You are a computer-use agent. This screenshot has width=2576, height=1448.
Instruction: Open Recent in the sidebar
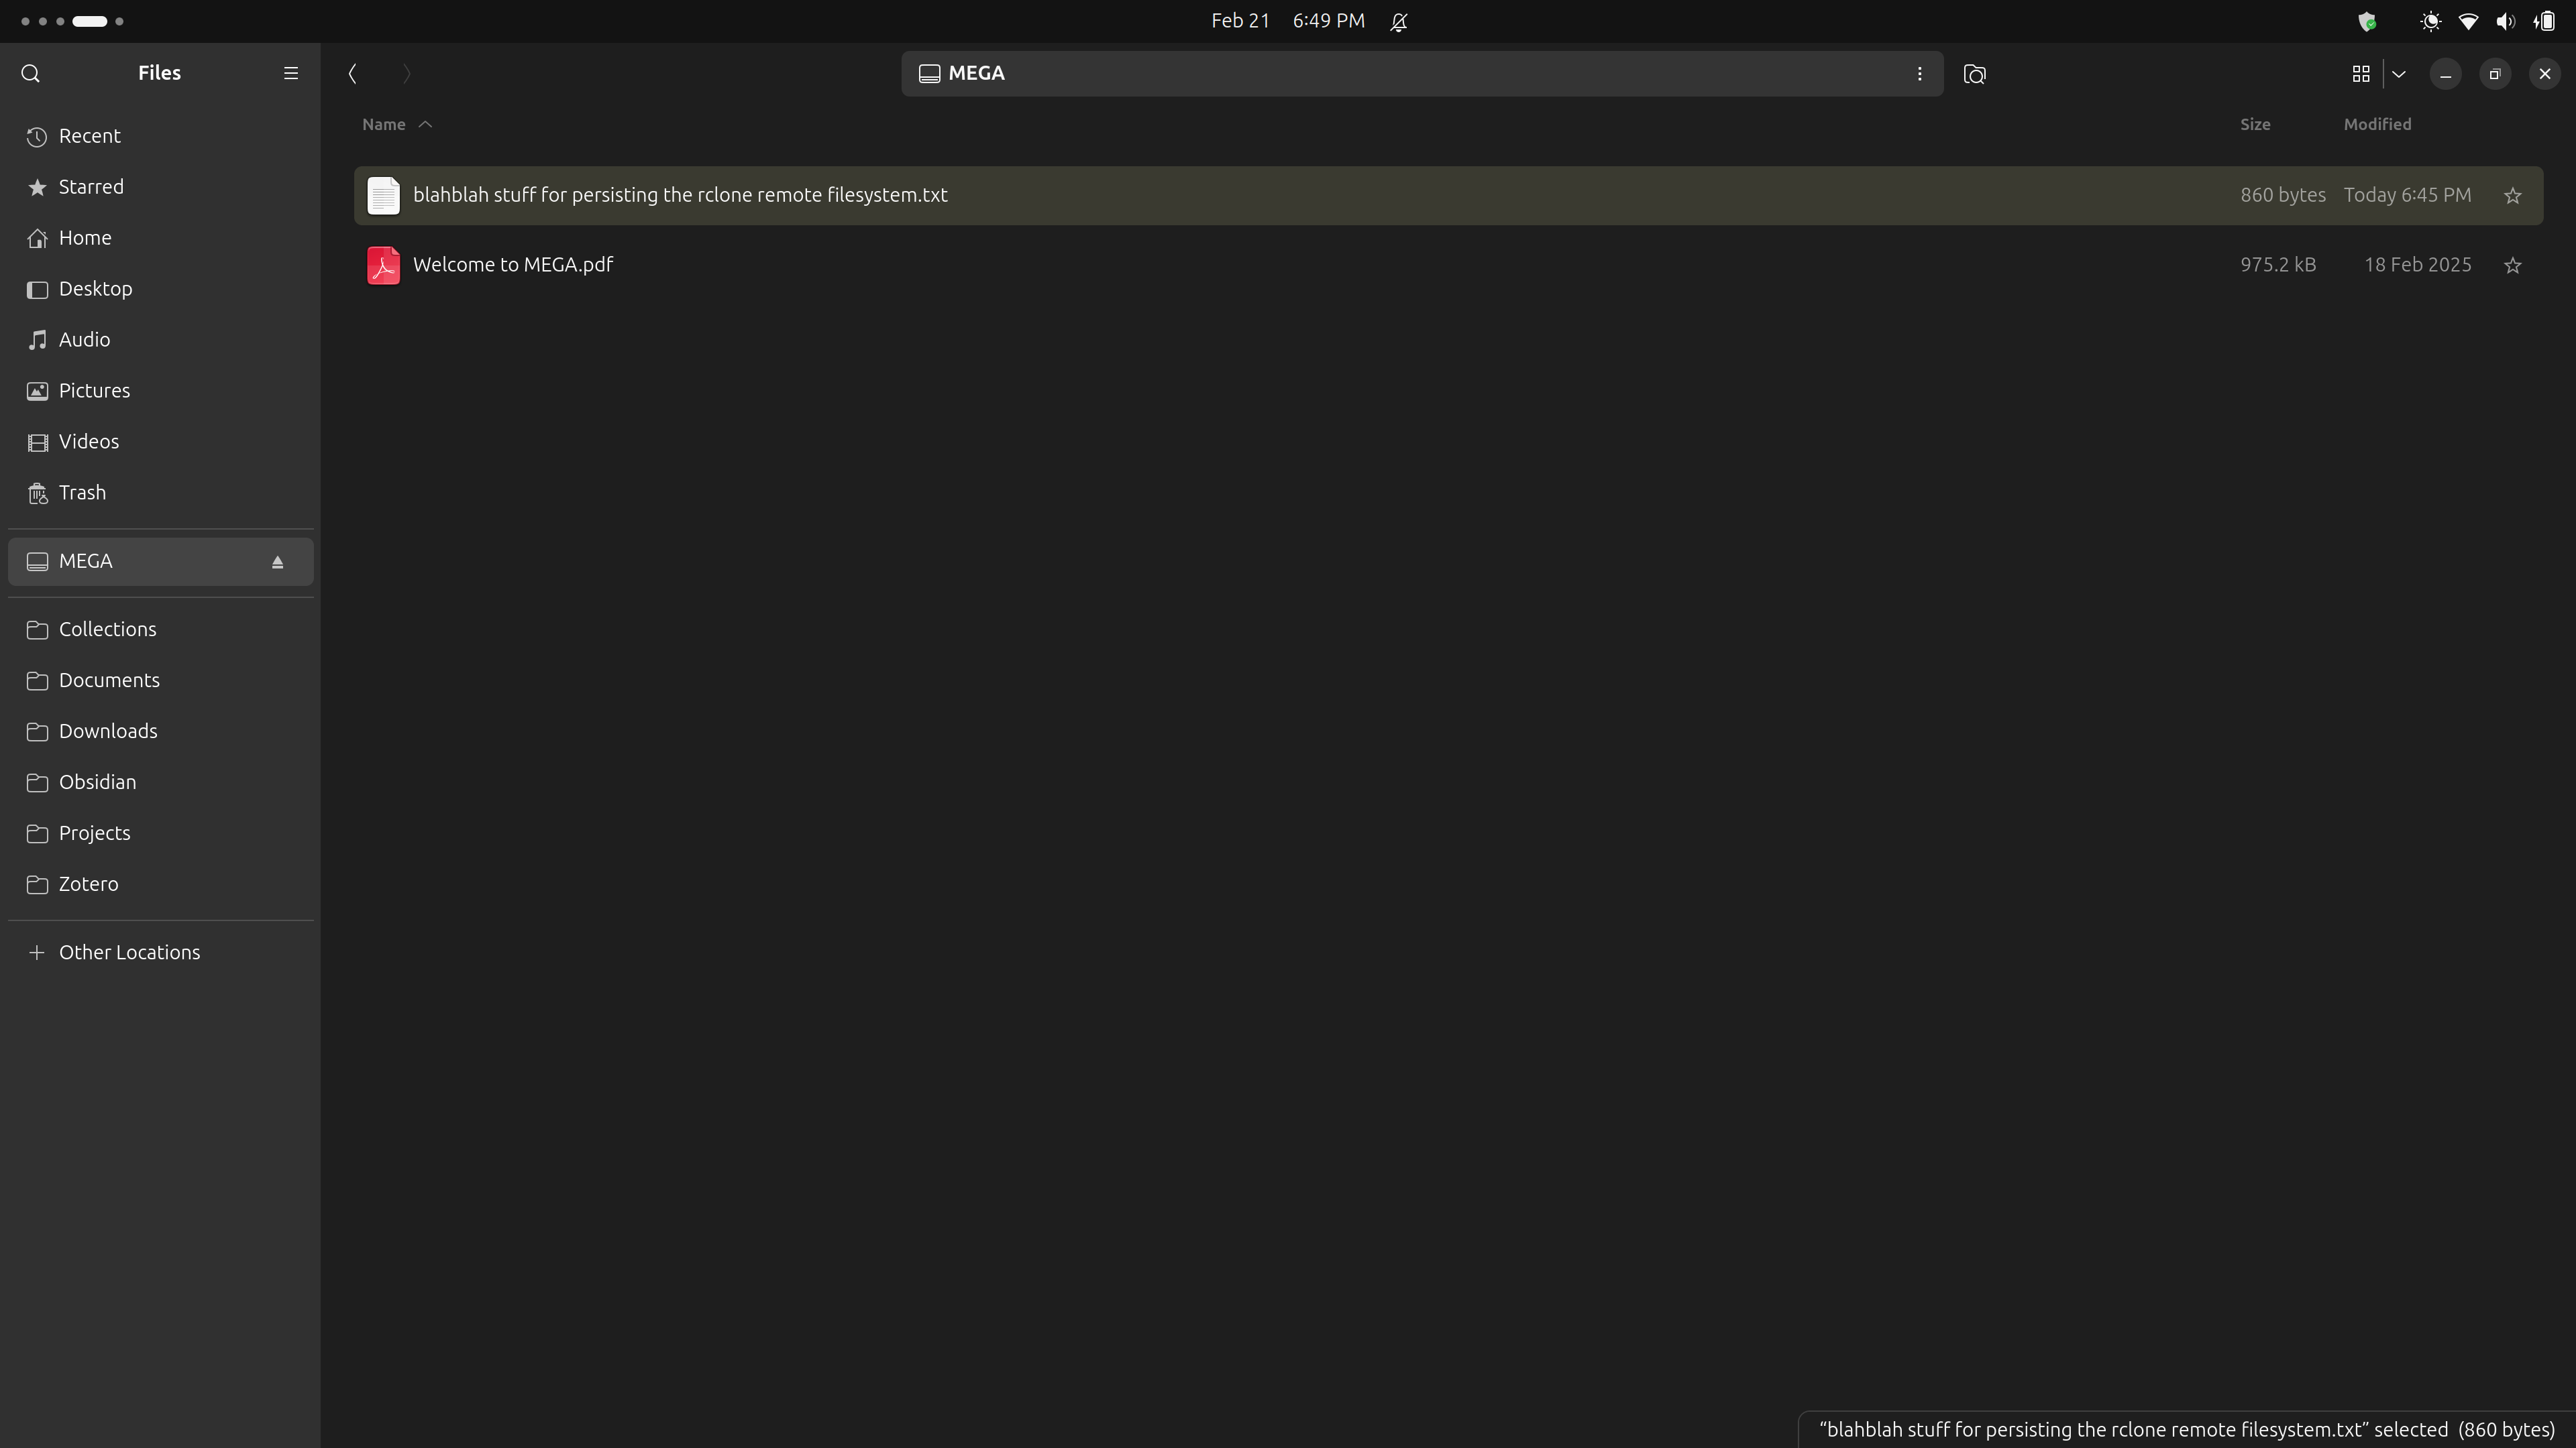pyautogui.click(x=90, y=136)
